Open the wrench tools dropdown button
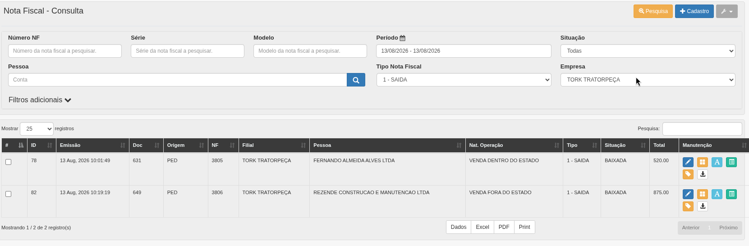Viewport: 749px width, 246px height. 726,11
